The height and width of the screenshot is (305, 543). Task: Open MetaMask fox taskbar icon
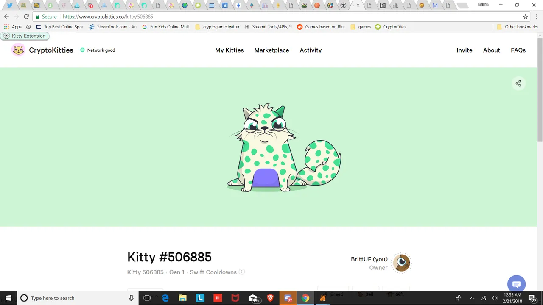[x=322, y=298]
